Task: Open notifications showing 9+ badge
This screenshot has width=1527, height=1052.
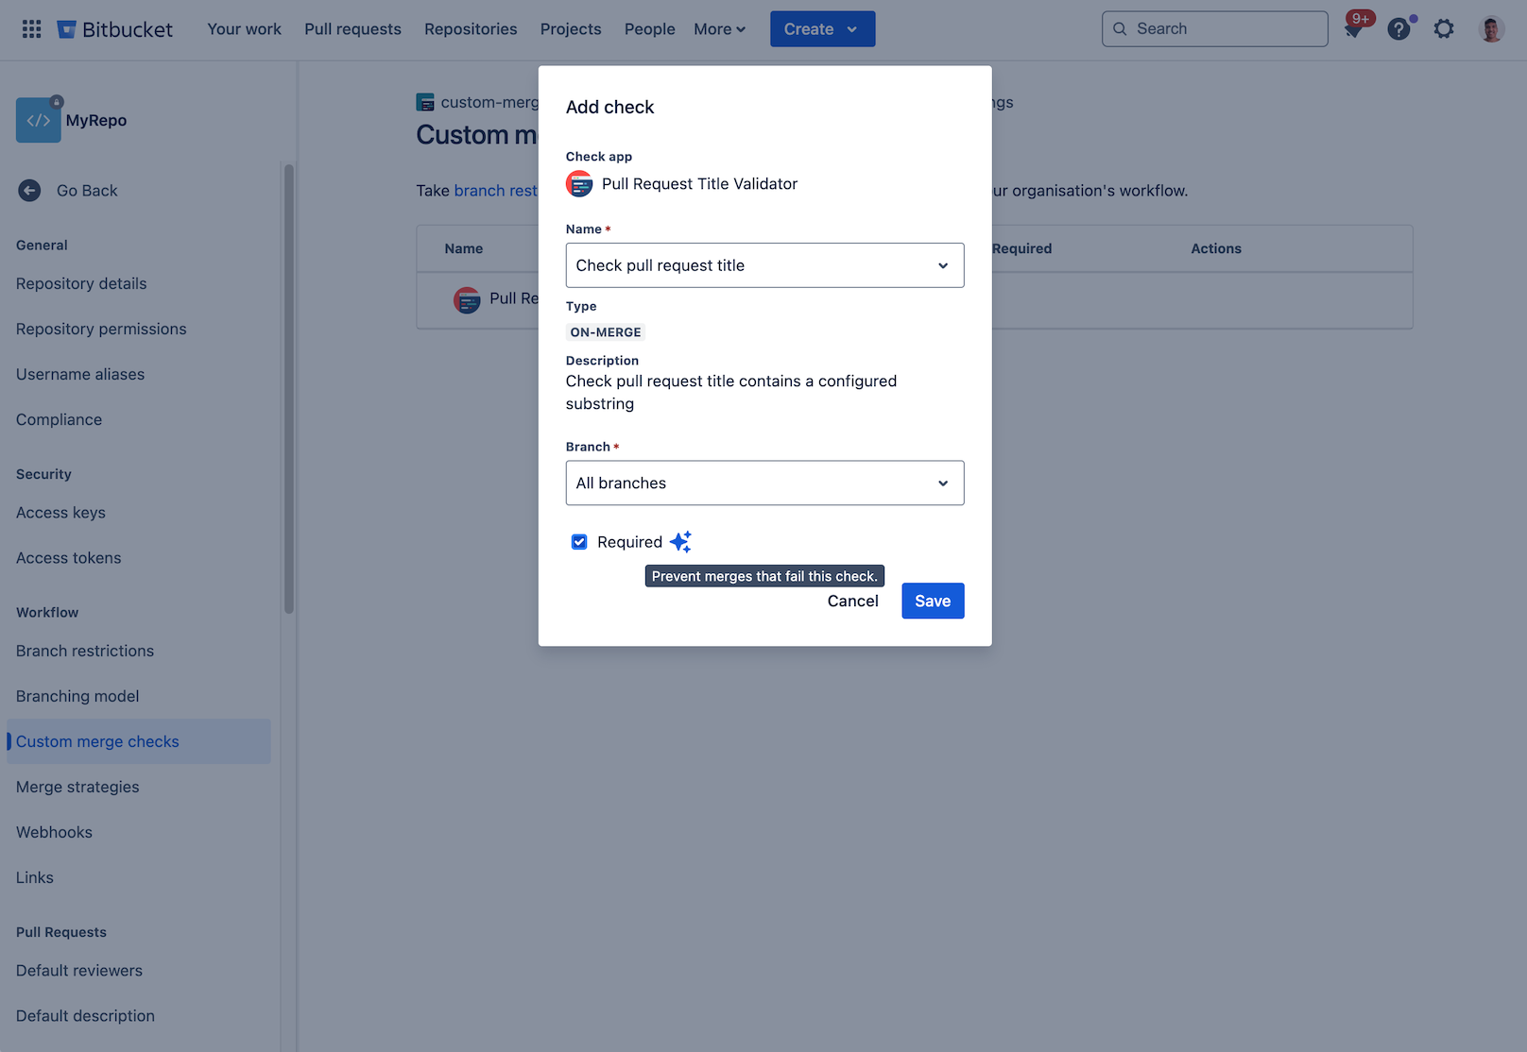Action: (x=1355, y=28)
